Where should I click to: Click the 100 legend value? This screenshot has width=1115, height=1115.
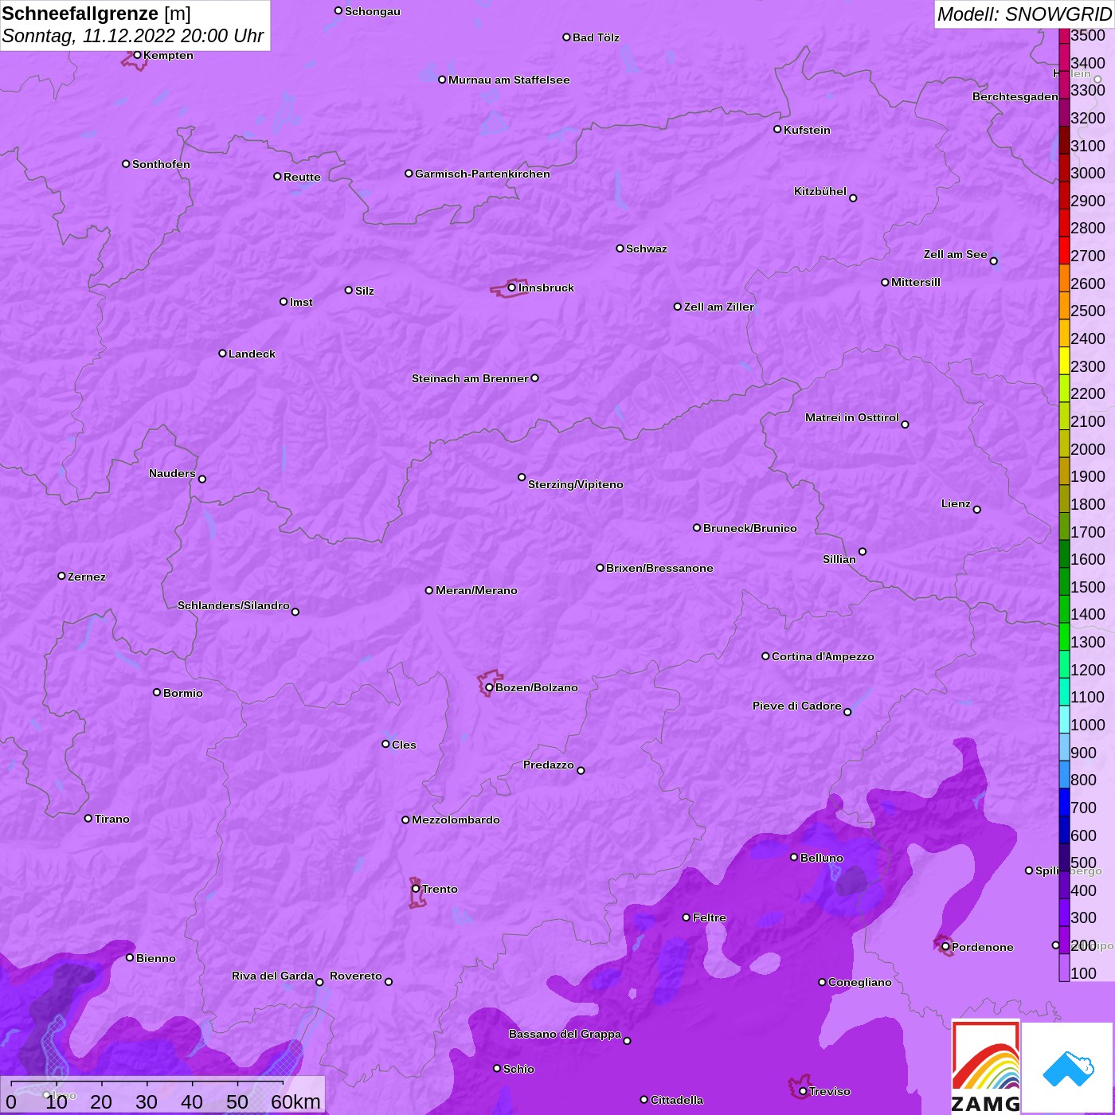tap(1084, 973)
